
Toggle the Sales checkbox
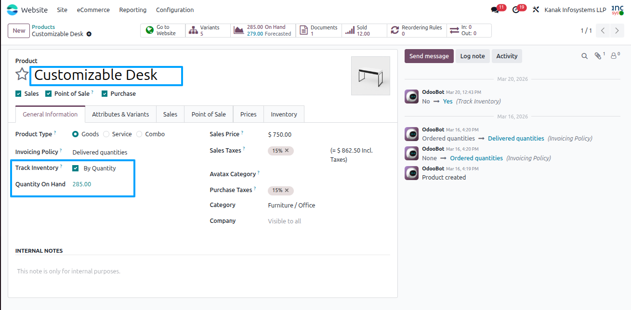pos(18,94)
